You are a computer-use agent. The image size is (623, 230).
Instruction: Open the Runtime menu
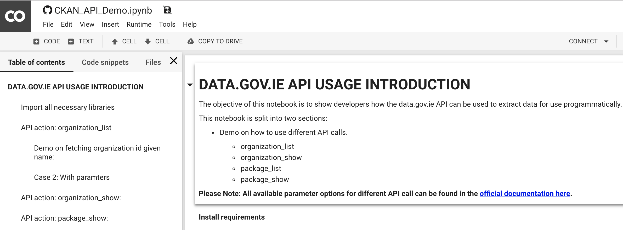click(x=139, y=24)
